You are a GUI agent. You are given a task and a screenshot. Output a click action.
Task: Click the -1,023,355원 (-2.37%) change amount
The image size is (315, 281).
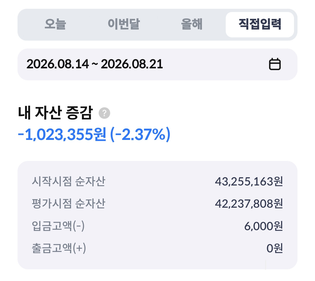click(x=94, y=134)
